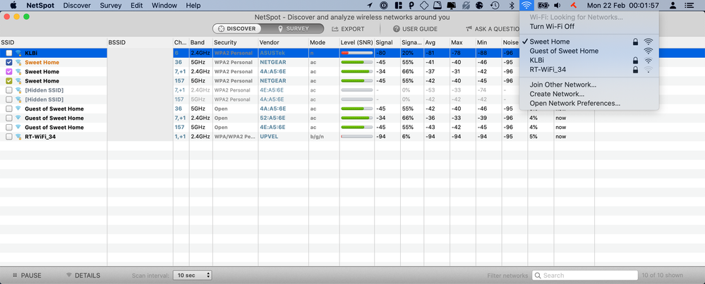
Task: Open the Survey menu
Action: [x=111, y=6]
